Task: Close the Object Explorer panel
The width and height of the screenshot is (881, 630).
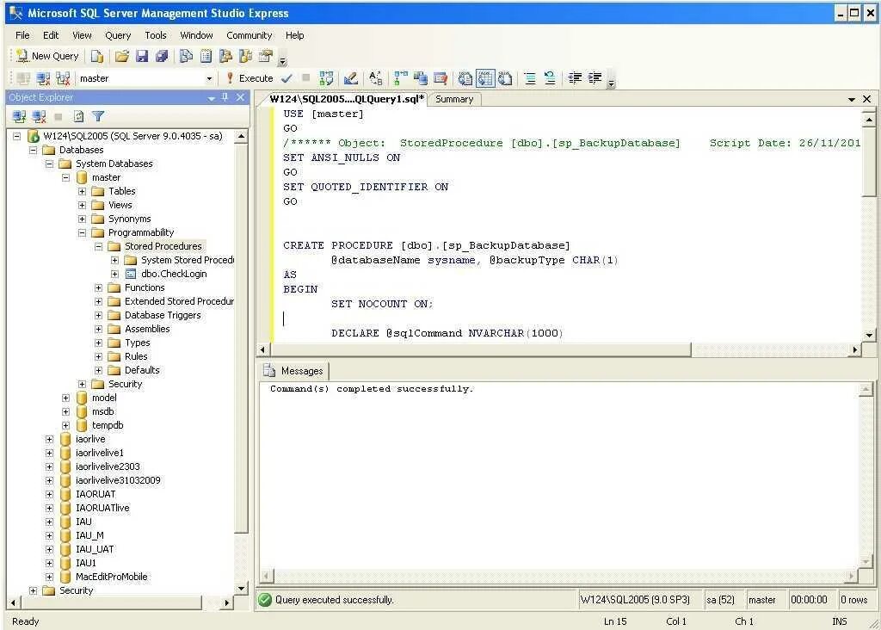Action: coord(241,97)
